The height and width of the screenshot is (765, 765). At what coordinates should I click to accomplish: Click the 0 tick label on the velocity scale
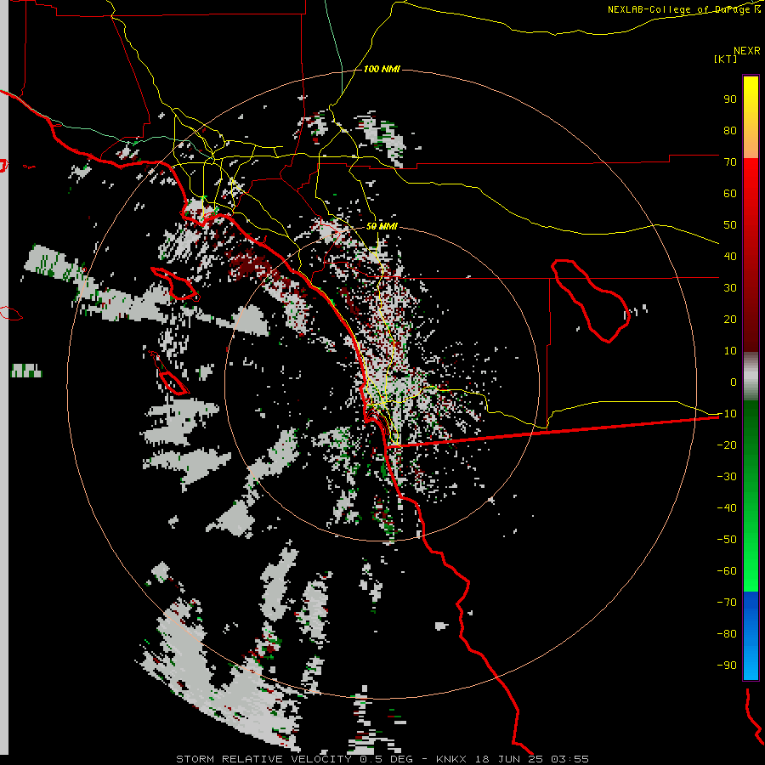(x=734, y=382)
